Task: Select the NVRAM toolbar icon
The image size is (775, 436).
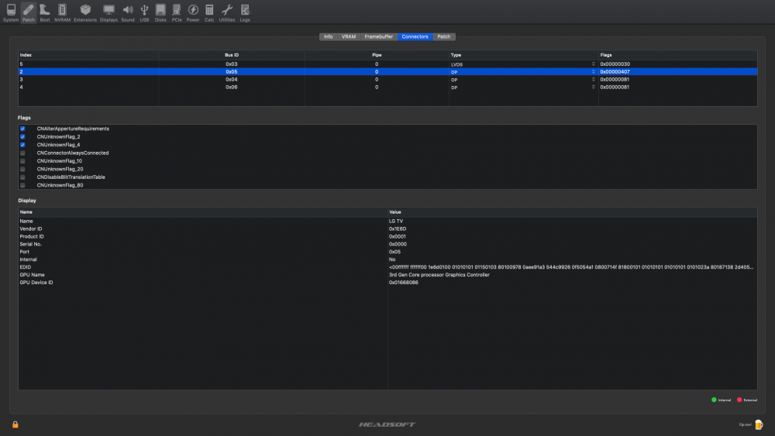Action: pyautogui.click(x=62, y=13)
